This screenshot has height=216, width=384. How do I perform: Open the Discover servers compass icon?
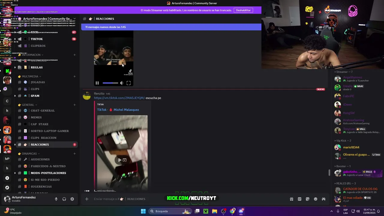7,187
